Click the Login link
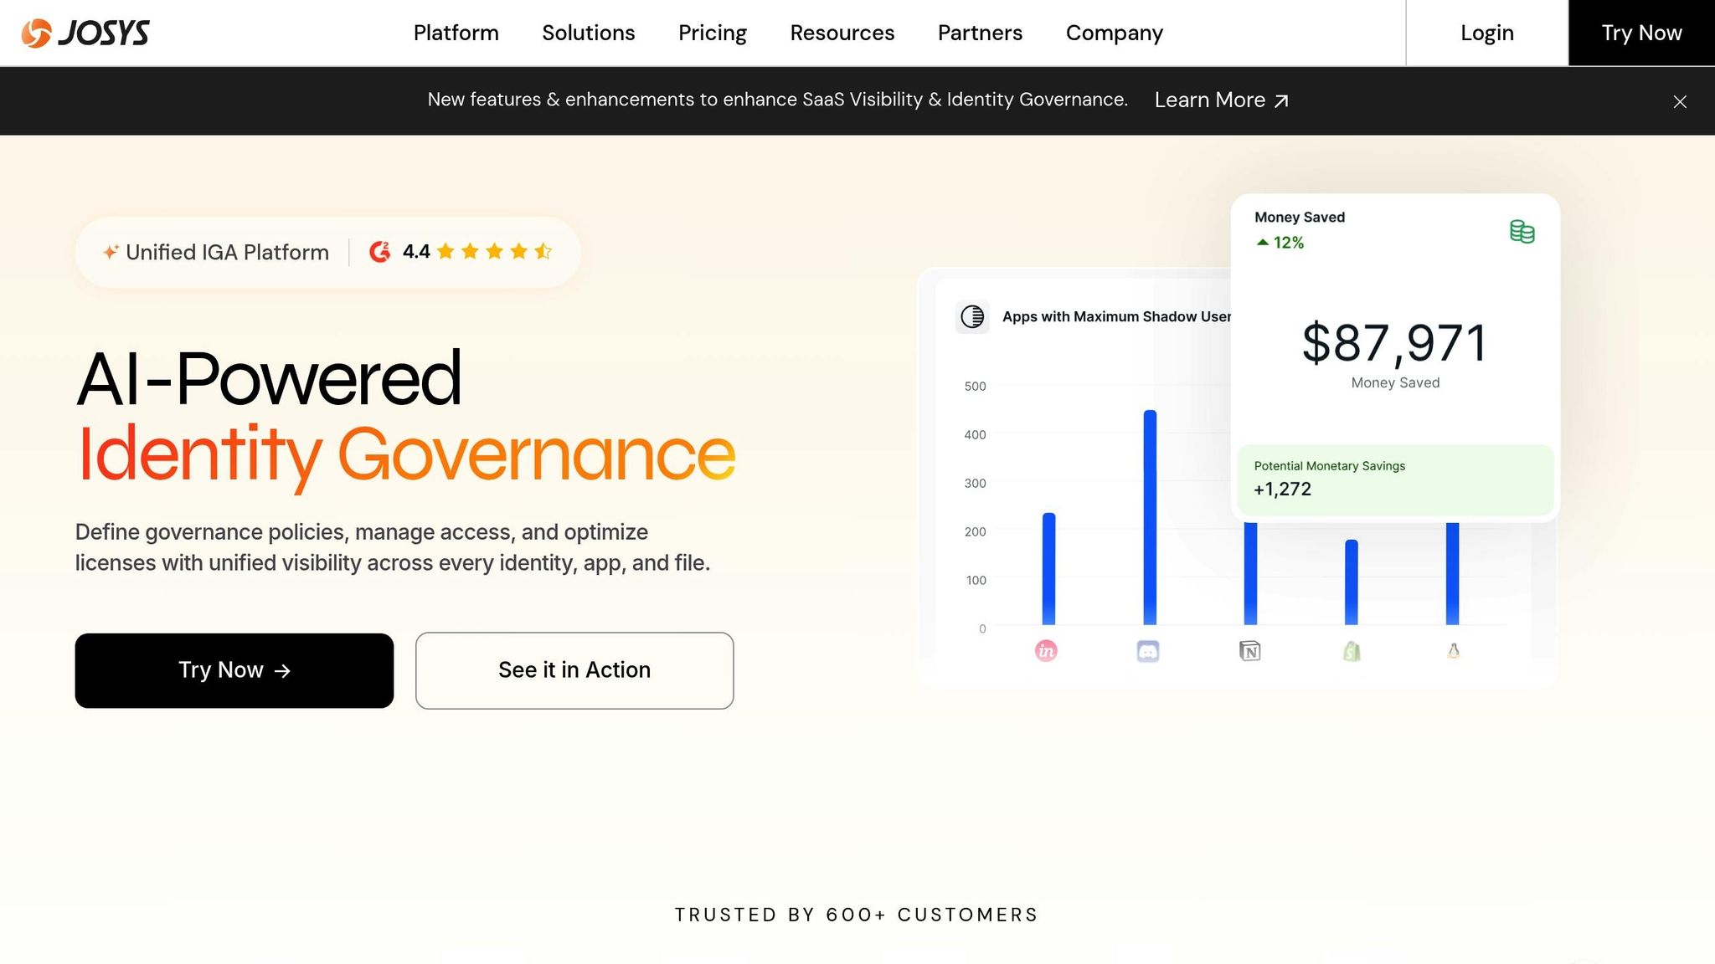This screenshot has width=1715, height=964. pyautogui.click(x=1486, y=33)
